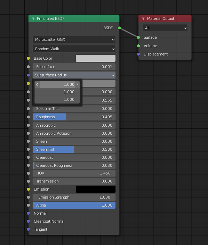Click the Sheen Tint input socket
Image resolution: width=208 pixels, height=245 pixels.
pos(28,149)
